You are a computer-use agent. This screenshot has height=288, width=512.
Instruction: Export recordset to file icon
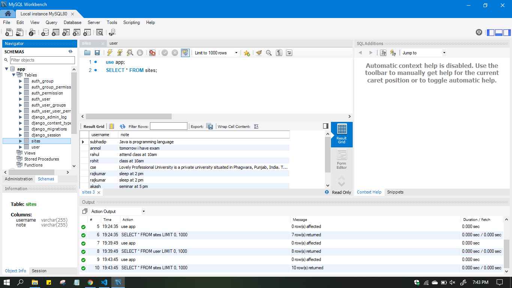click(210, 126)
